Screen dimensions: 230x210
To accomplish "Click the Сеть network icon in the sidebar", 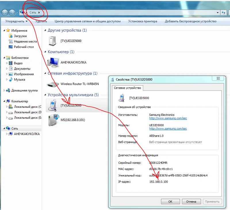I will tap(8, 128).
